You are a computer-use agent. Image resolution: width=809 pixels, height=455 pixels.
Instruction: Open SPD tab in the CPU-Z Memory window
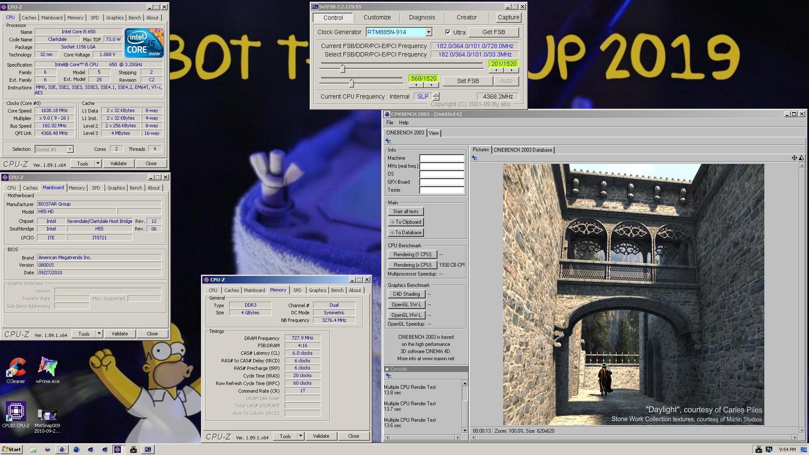coord(297,290)
